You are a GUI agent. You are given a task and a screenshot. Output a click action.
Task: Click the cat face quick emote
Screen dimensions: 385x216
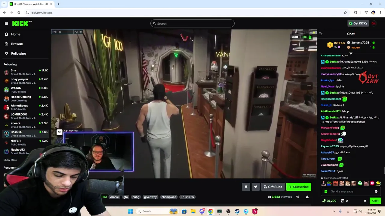point(366,183)
